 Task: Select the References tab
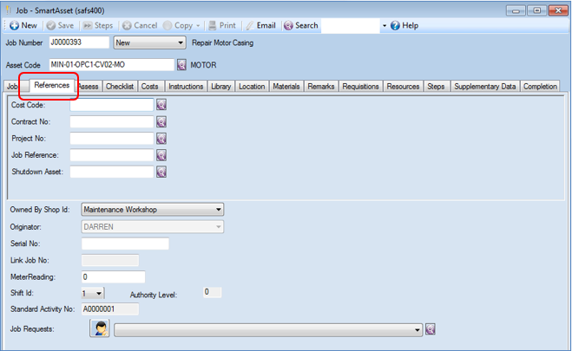[x=51, y=85]
